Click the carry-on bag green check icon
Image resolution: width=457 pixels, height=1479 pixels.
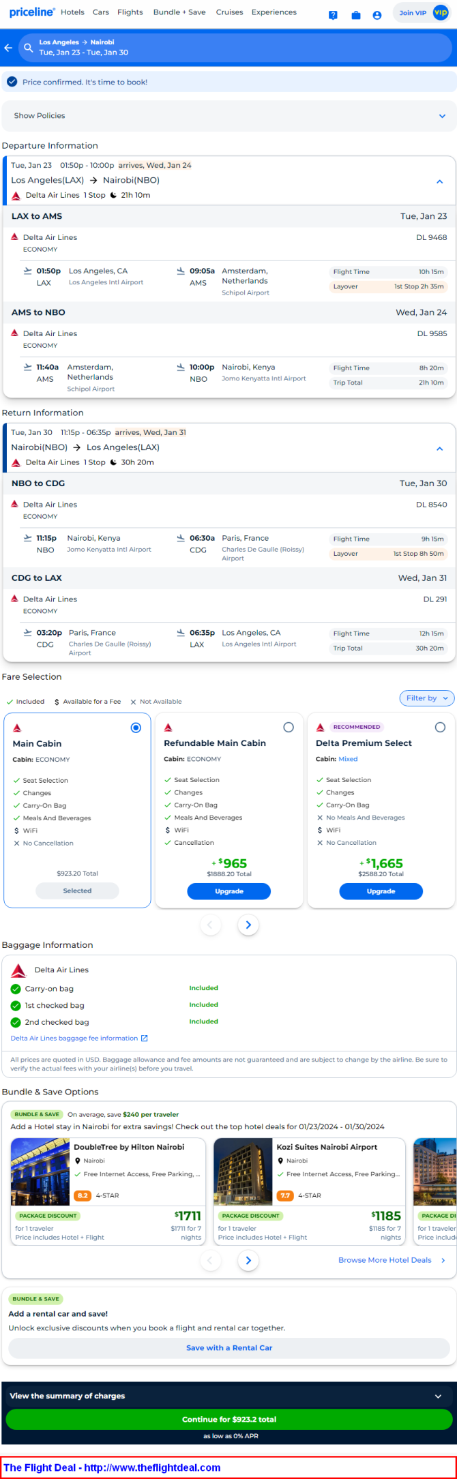click(16, 989)
